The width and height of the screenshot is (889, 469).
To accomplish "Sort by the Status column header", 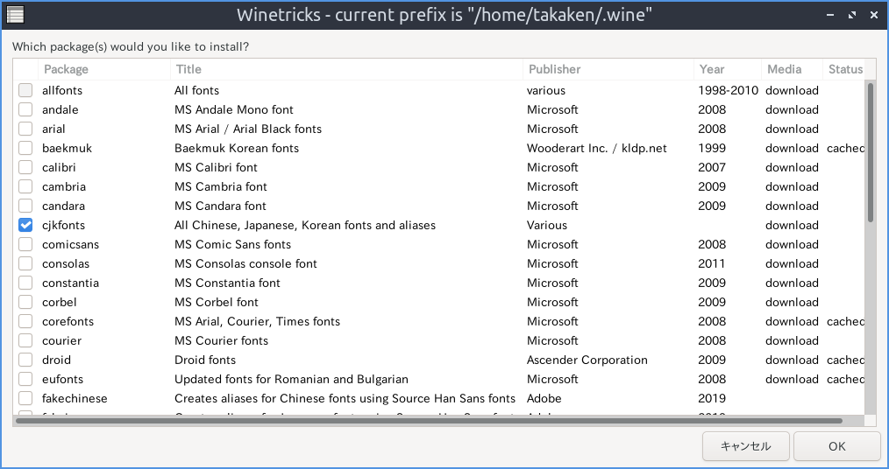I will point(843,69).
